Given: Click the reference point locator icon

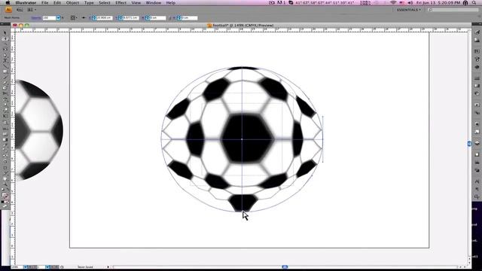Looking at the screenshot, I should pos(73,18).
